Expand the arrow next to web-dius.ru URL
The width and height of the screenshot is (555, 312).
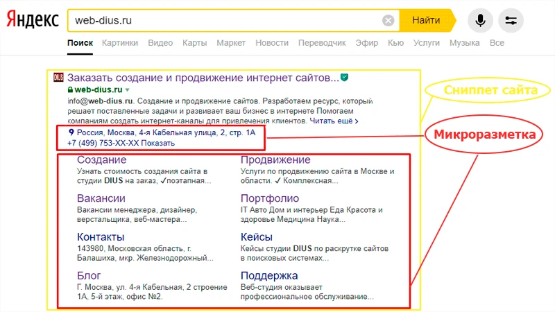pos(128,90)
